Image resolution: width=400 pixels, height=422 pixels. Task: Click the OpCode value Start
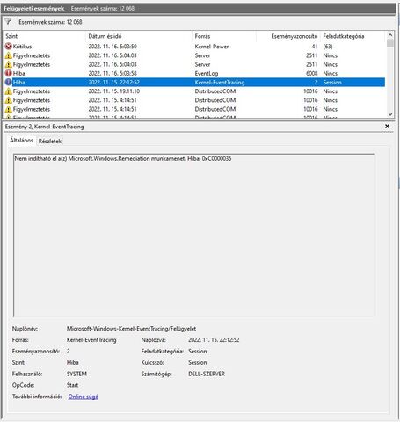point(72,385)
